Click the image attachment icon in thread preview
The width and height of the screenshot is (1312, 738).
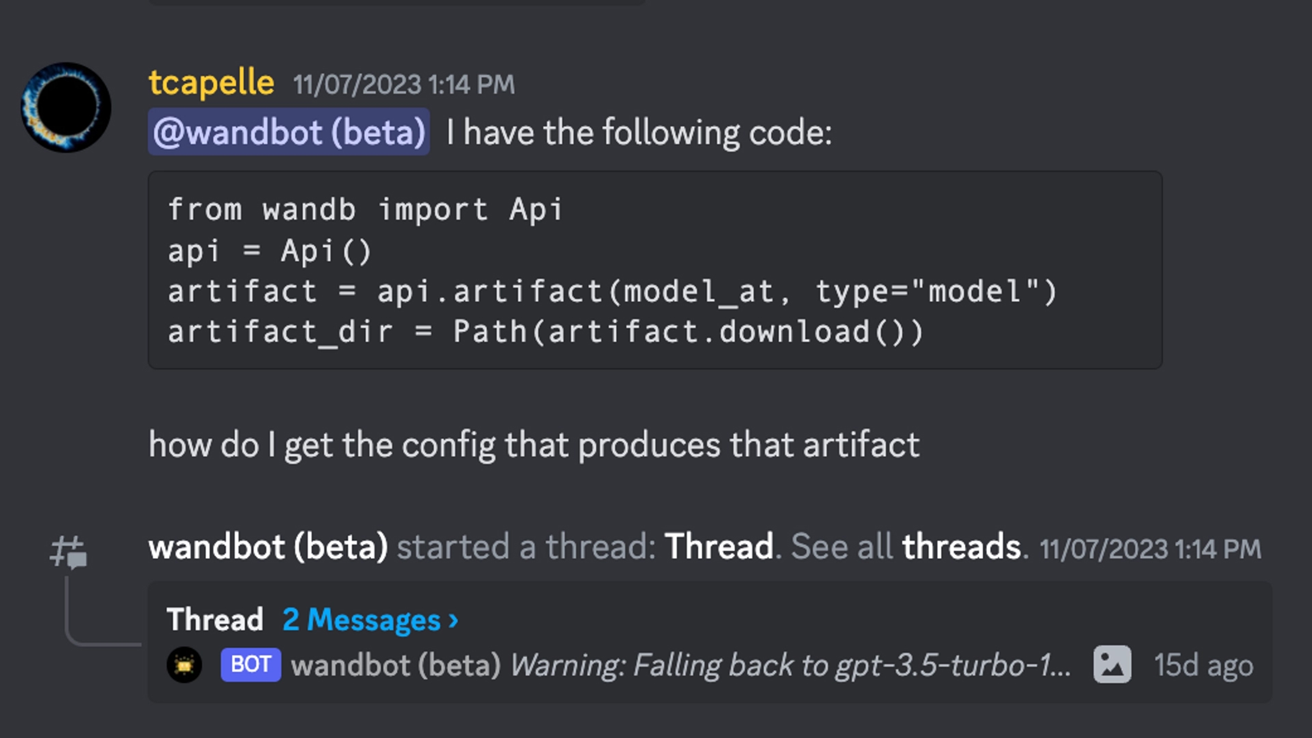tap(1112, 665)
